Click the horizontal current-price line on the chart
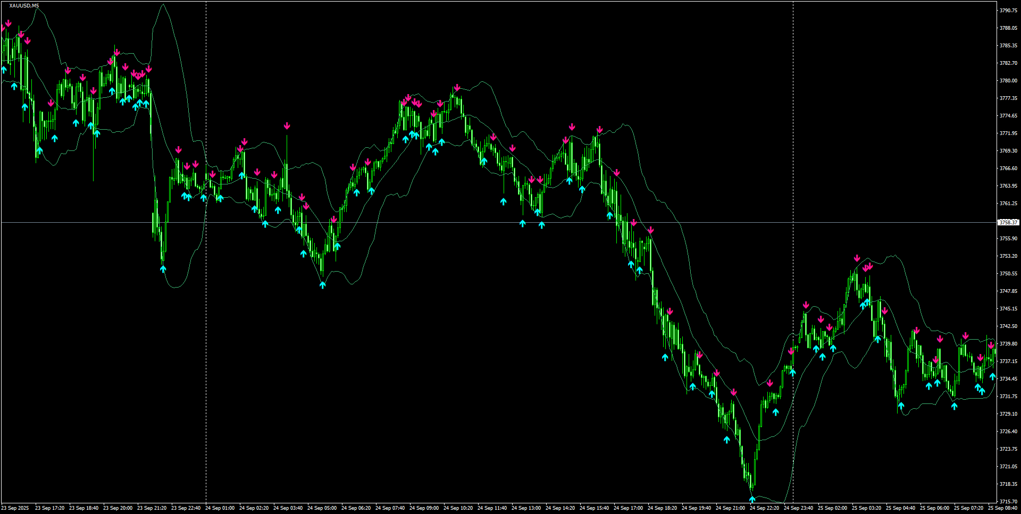 [479, 223]
